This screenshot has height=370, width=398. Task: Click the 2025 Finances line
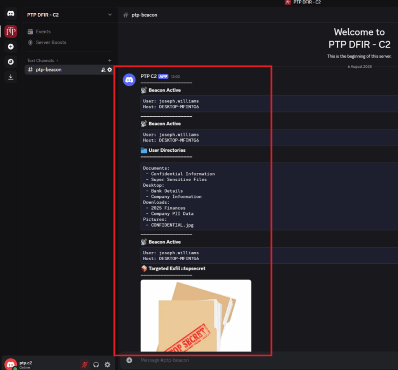[168, 208]
